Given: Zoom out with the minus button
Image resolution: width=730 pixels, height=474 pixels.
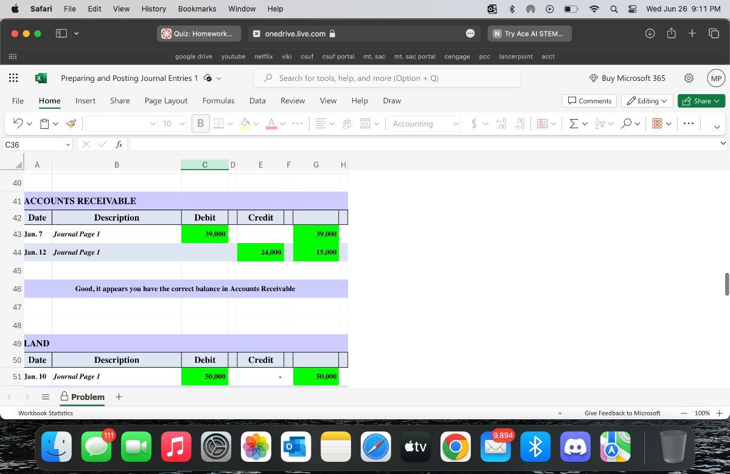Looking at the screenshot, I should point(684,413).
